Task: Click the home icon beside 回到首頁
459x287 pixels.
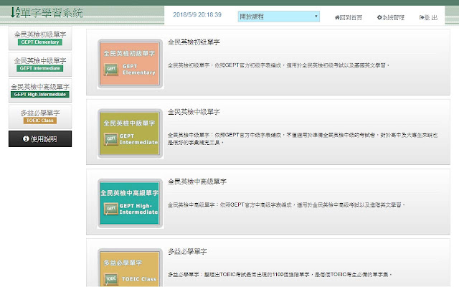Action: [337, 17]
